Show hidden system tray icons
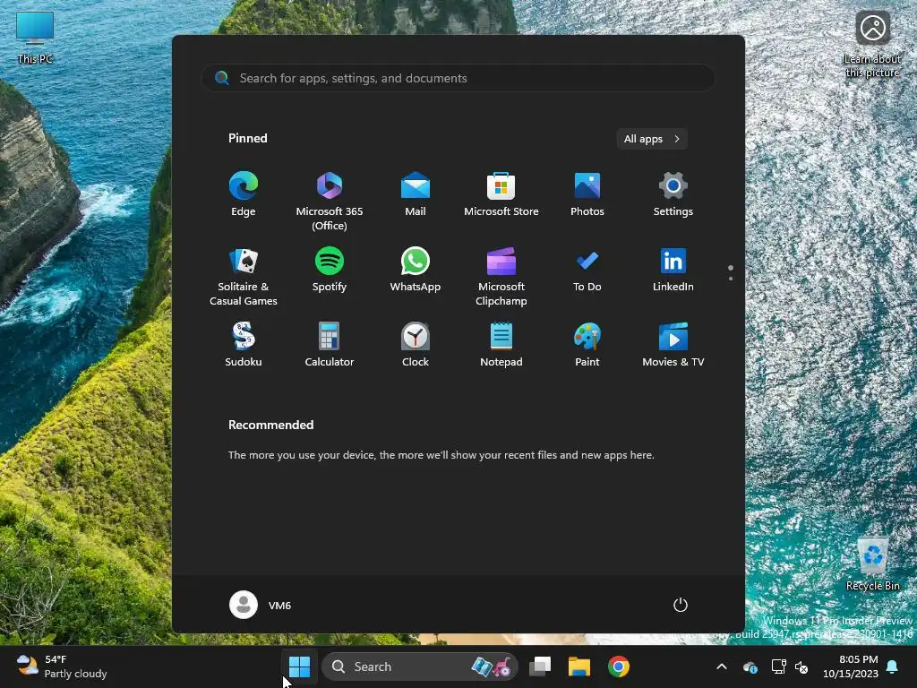 pyautogui.click(x=722, y=666)
